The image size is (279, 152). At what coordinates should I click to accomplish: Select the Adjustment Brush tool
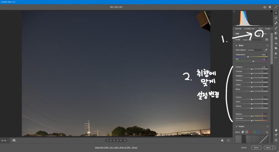click(x=276, y=28)
